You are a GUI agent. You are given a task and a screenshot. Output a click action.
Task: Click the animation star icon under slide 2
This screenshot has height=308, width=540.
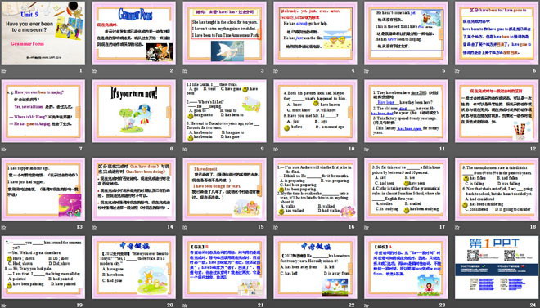pyautogui.click(x=94, y=71)
